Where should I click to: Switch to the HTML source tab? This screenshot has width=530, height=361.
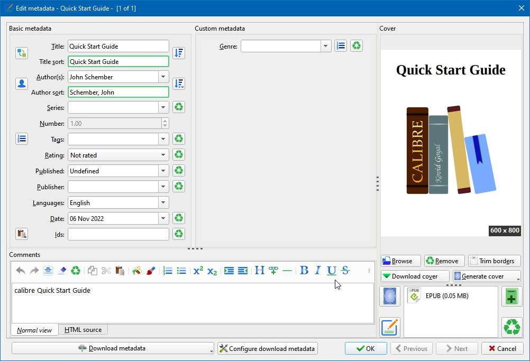pos(83,330)
